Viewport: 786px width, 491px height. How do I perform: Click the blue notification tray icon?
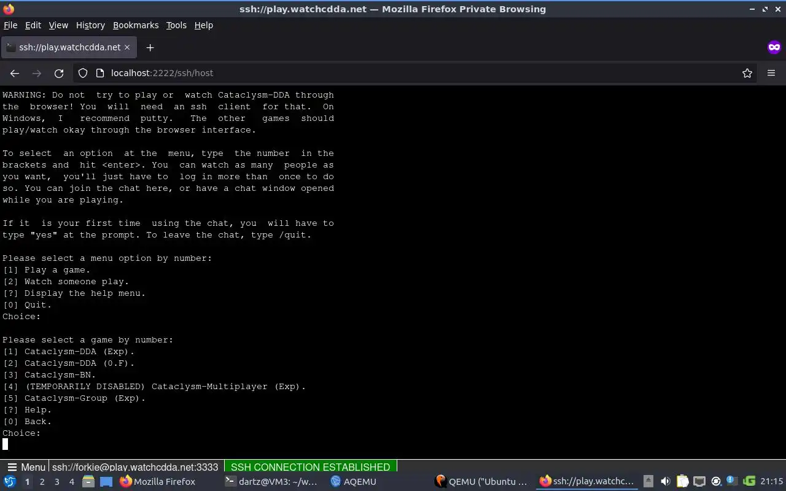click(732, 481)
